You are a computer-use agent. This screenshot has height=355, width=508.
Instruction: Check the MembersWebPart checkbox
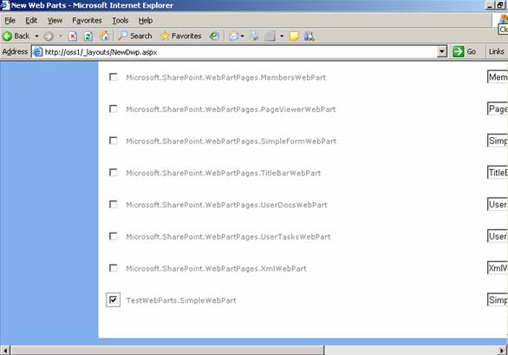[114, 77]
